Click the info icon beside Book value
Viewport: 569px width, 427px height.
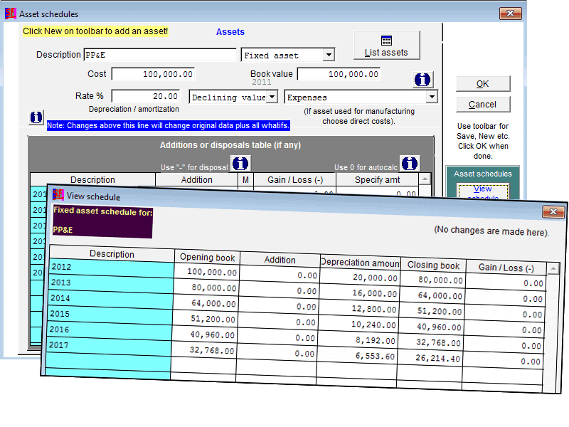click(423, 80)
